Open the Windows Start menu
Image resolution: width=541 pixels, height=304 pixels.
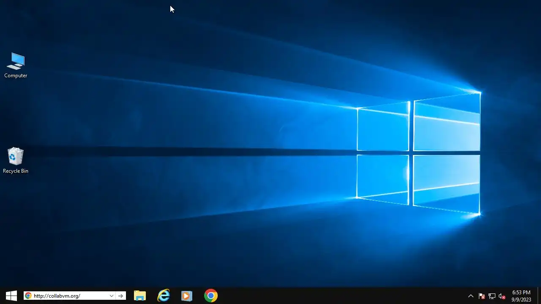pos(11,296)
